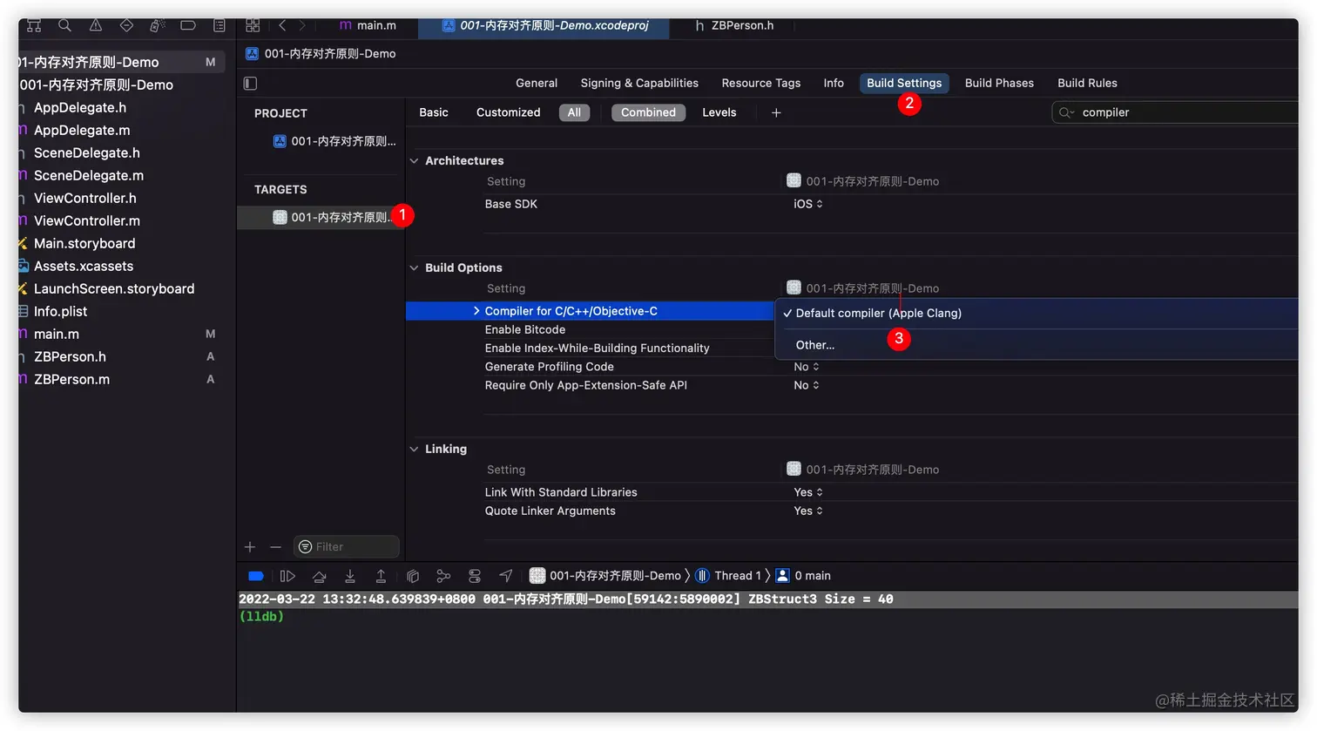Select the Customized settings filter
This screenshot has height=731, width=1317.
509,112
